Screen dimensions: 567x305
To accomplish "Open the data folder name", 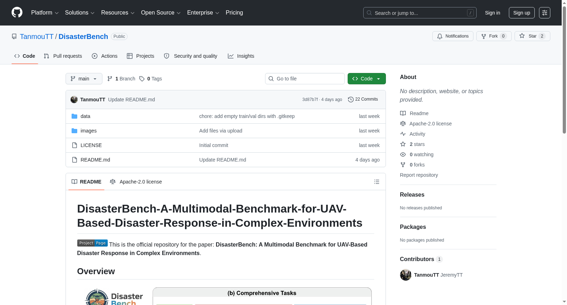I will click(85, 116).
